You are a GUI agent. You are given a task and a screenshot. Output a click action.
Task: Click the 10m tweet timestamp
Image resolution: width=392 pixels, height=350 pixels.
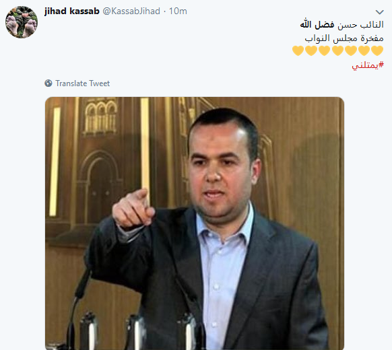(x=178, y=11)
